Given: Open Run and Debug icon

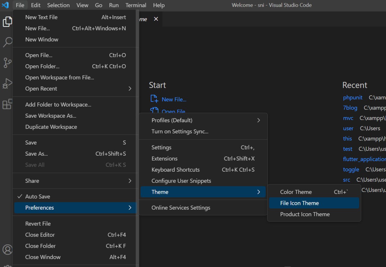Looking at the screenshot, I should click(7, 84).
